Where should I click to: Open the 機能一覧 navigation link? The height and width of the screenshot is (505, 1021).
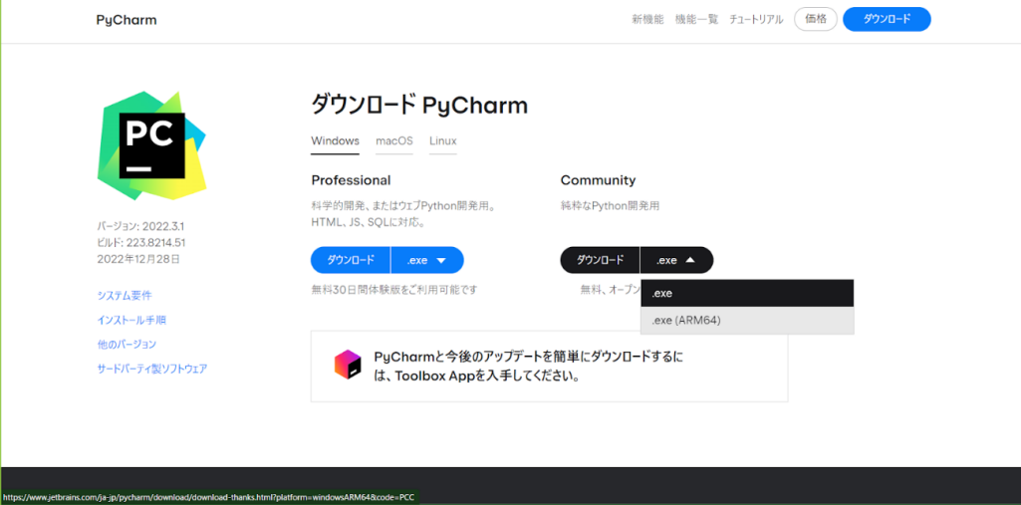[696, 20]
